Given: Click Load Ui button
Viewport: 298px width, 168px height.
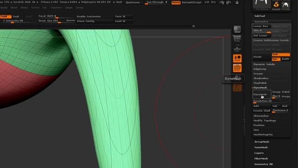Looking at the screenshot, I should click(123, 21).
